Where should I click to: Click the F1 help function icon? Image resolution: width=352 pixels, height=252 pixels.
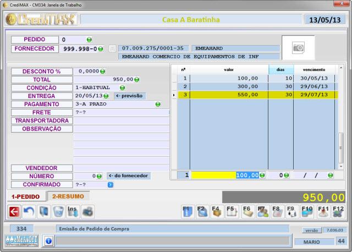[187, 211]
